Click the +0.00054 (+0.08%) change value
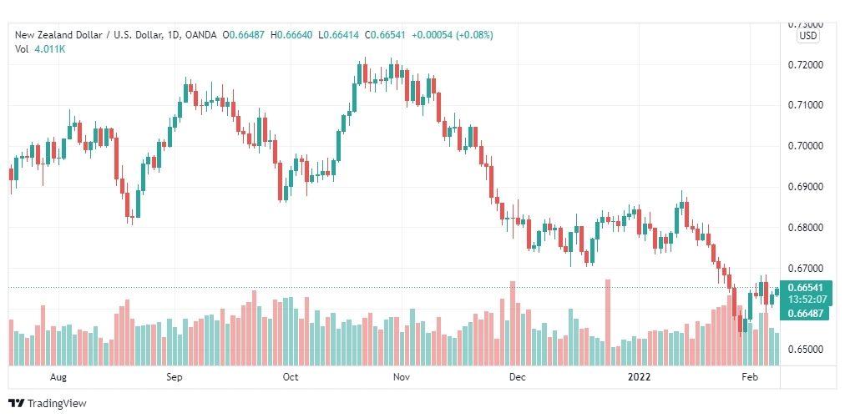The height and width of the screenshot is (418, 845). [452, 35]
